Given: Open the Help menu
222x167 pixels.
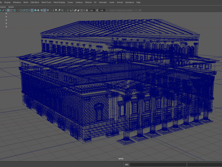Looking at the screenshot, I should click(138, 2).
